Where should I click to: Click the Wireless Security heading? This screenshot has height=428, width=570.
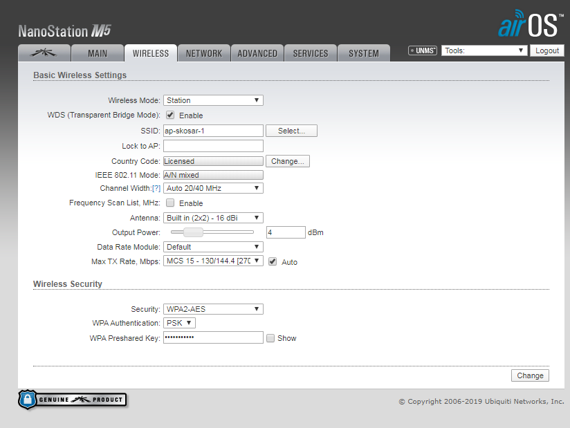[68, 284]
